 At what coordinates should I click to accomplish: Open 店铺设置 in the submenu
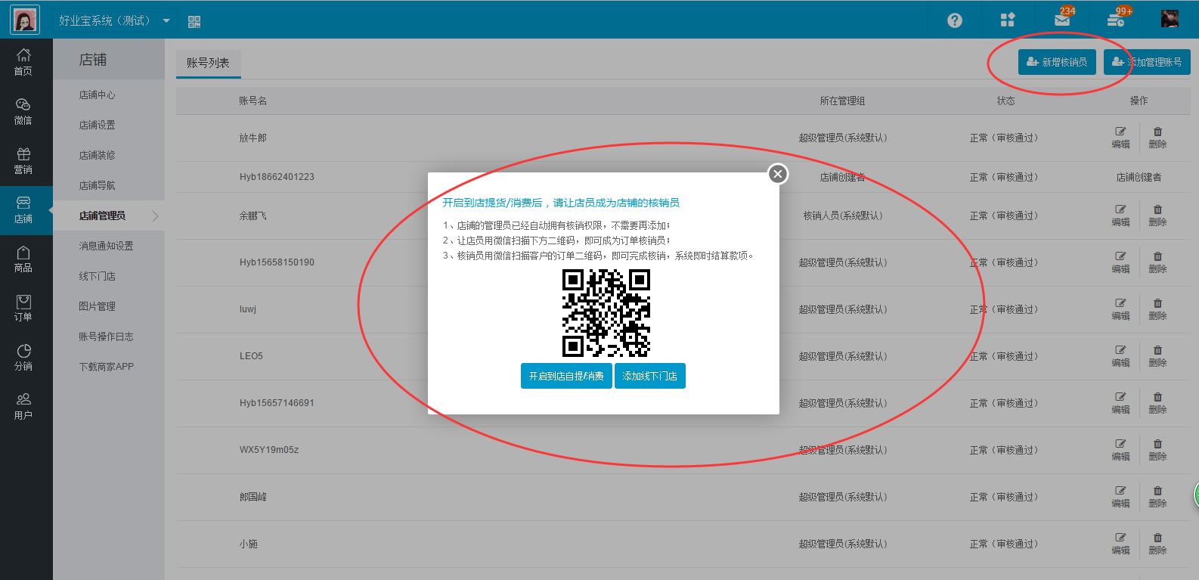point(98,125)
